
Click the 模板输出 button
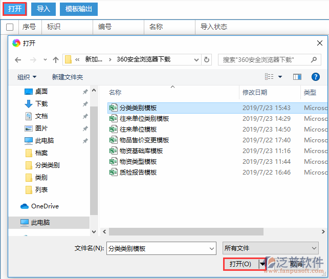tap(79, 9)
